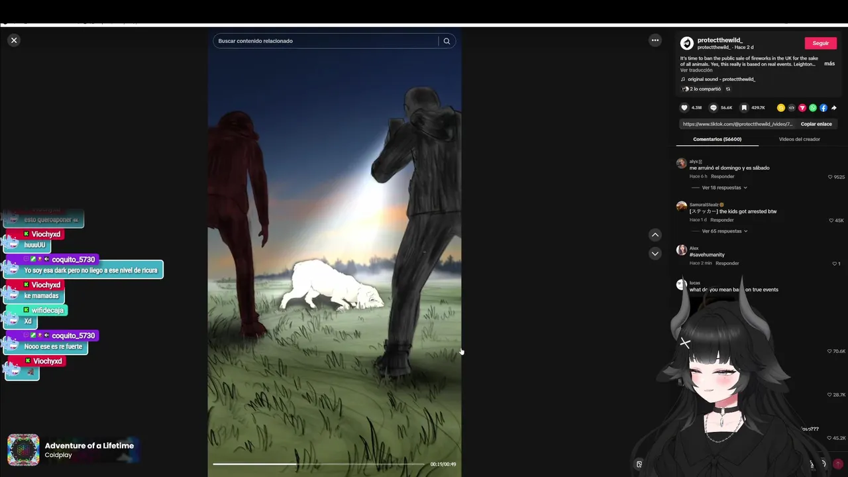Image resolution: width=848 pixels, height=477 pixels.
Task: Click 'Copiar enlace' button
Action: coord(816,124)
